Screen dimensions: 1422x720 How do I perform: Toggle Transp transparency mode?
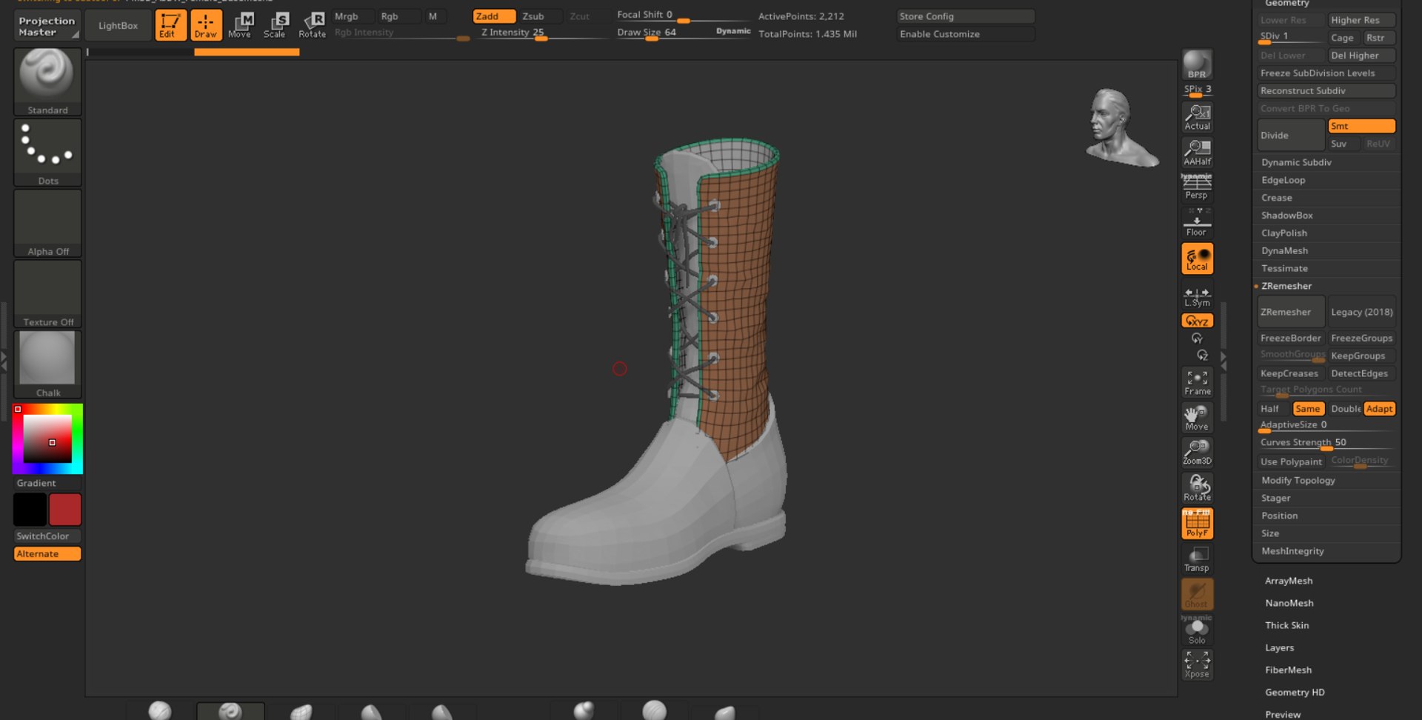click(x=1197, y=559)
